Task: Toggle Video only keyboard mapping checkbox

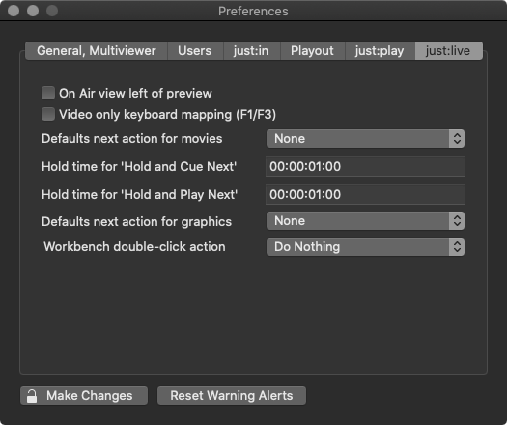Action: (48, 114)
